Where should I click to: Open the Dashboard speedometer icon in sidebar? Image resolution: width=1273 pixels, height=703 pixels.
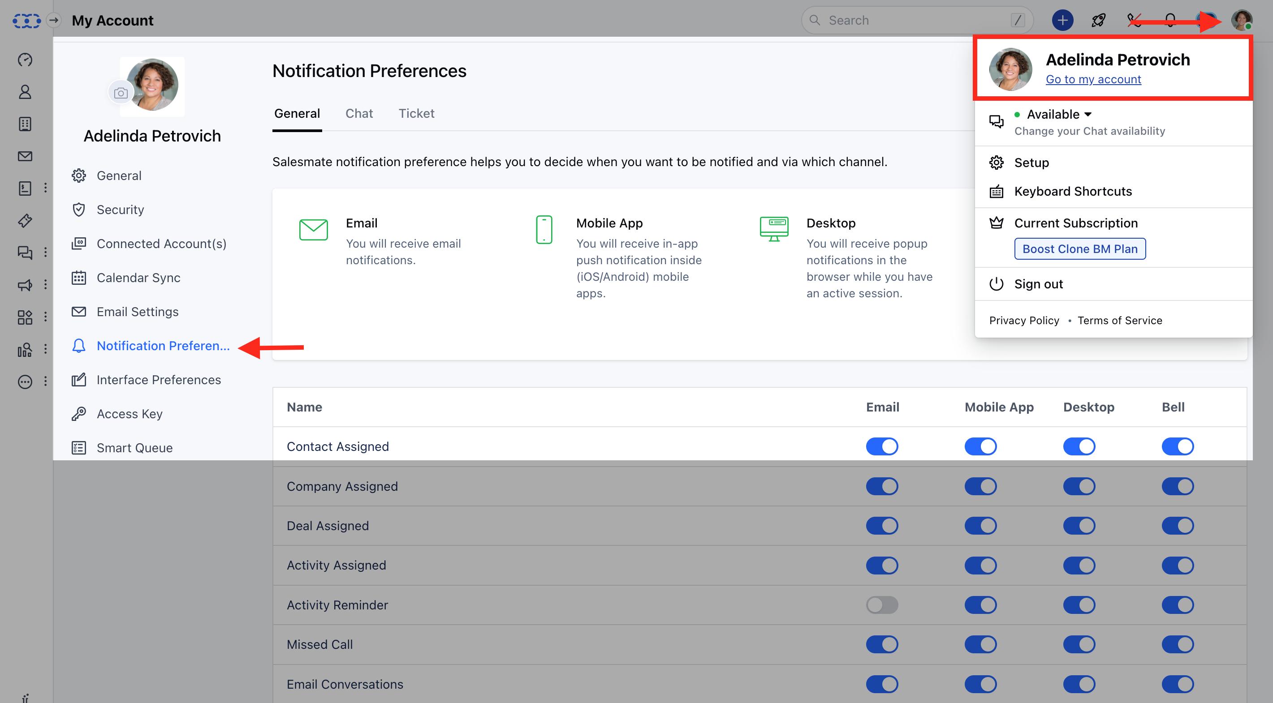point(25,59)
